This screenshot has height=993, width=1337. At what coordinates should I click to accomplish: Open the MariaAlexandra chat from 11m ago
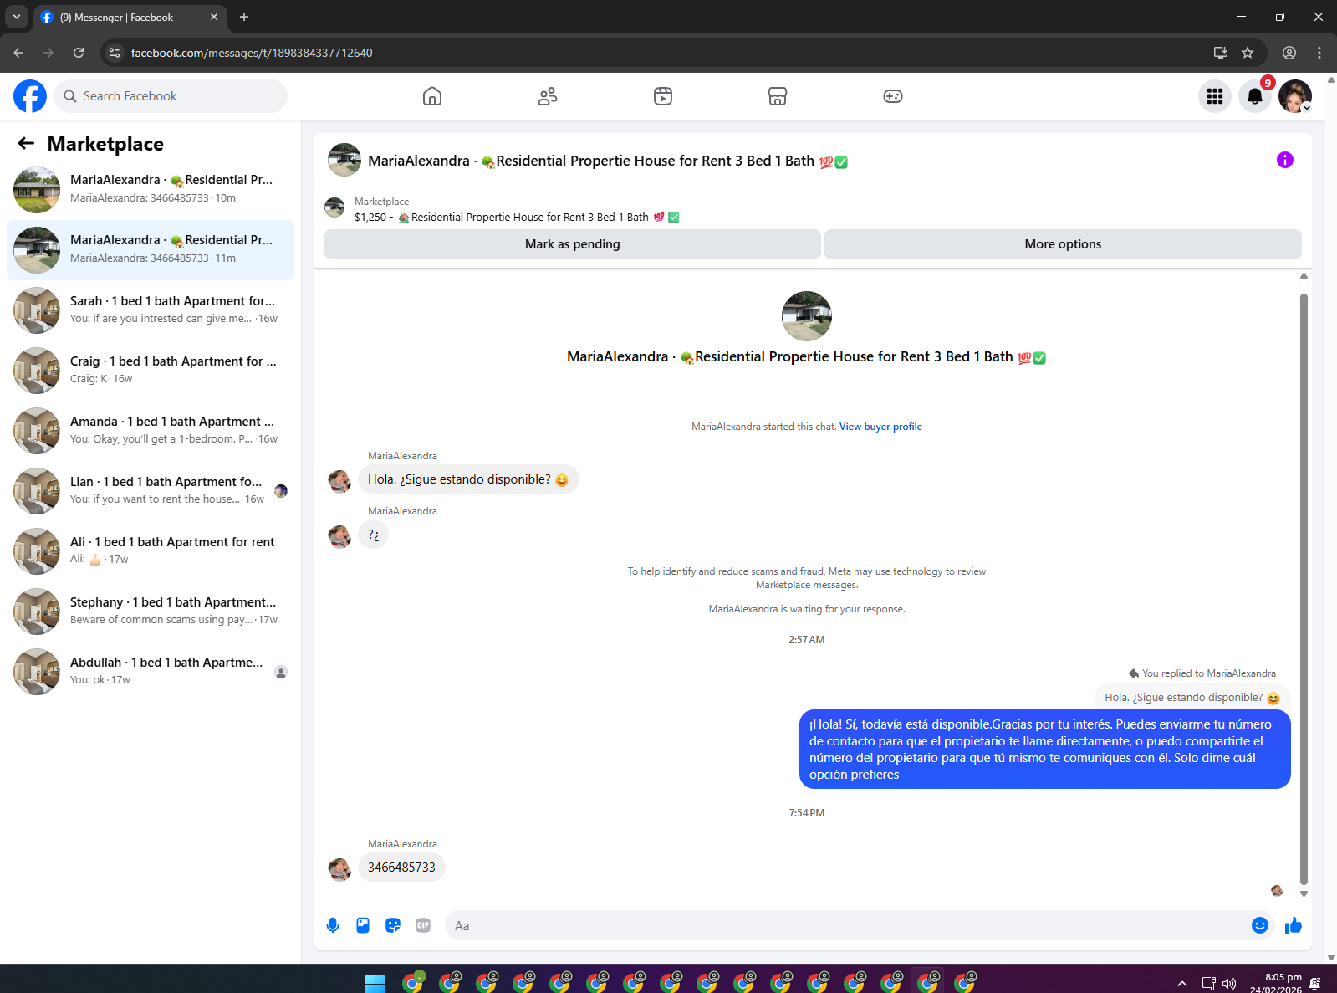[x=151, y=250]
